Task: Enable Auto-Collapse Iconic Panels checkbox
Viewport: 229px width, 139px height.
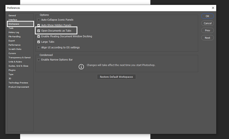Action: 39,20
